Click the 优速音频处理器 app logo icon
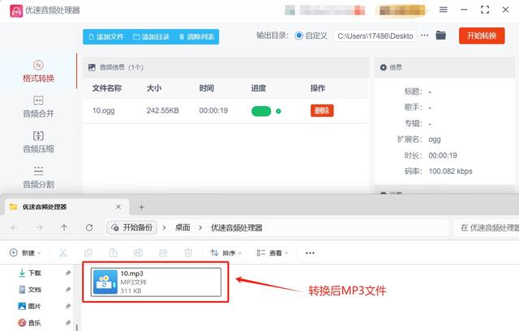Screen dimensions: 519x331 click(x=16, y=11)
